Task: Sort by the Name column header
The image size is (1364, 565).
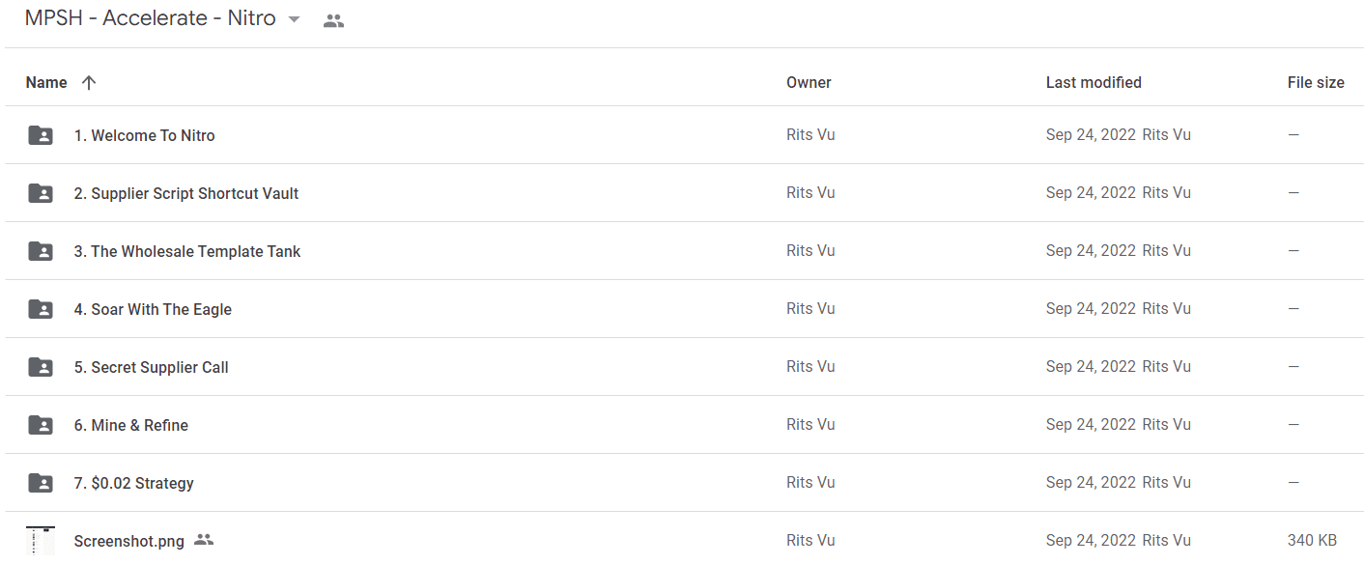Action: tap(46, 83)
